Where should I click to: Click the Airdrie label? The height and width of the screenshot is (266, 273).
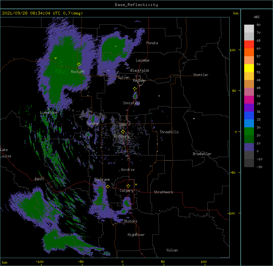click(128, 170)
